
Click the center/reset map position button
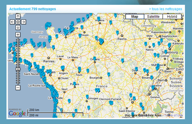18,22
